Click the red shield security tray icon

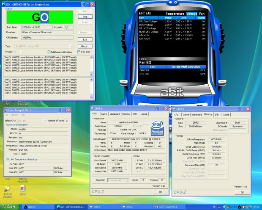click(243, 207)
